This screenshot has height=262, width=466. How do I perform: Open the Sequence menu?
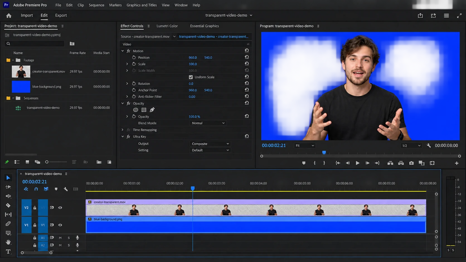[x=96, y=5]
